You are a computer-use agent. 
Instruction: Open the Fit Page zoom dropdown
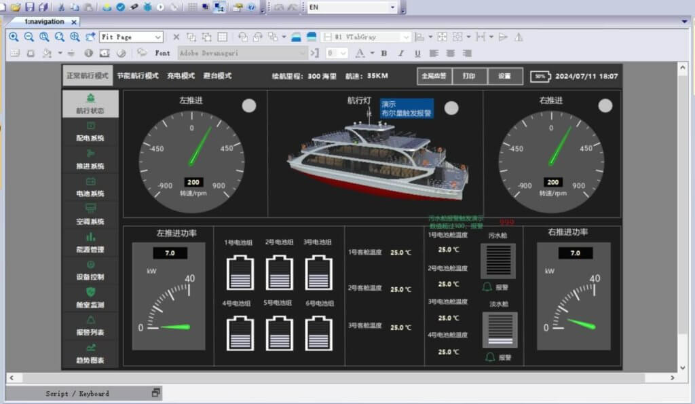(x=158, y=37)
